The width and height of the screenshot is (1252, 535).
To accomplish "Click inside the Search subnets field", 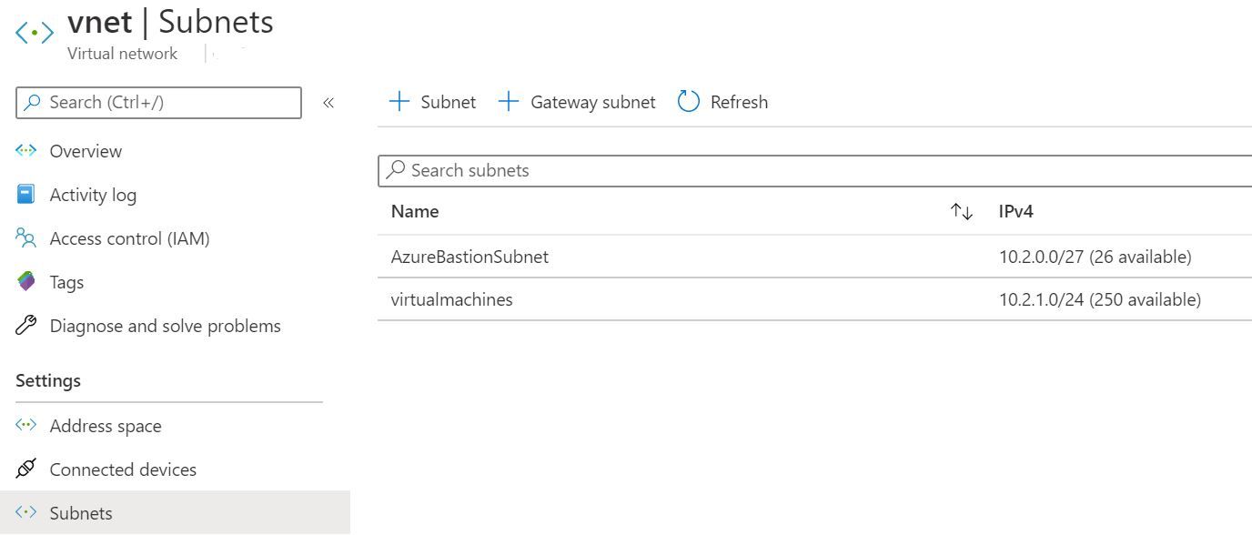I will pyautogui.click(x=637, y=170).
